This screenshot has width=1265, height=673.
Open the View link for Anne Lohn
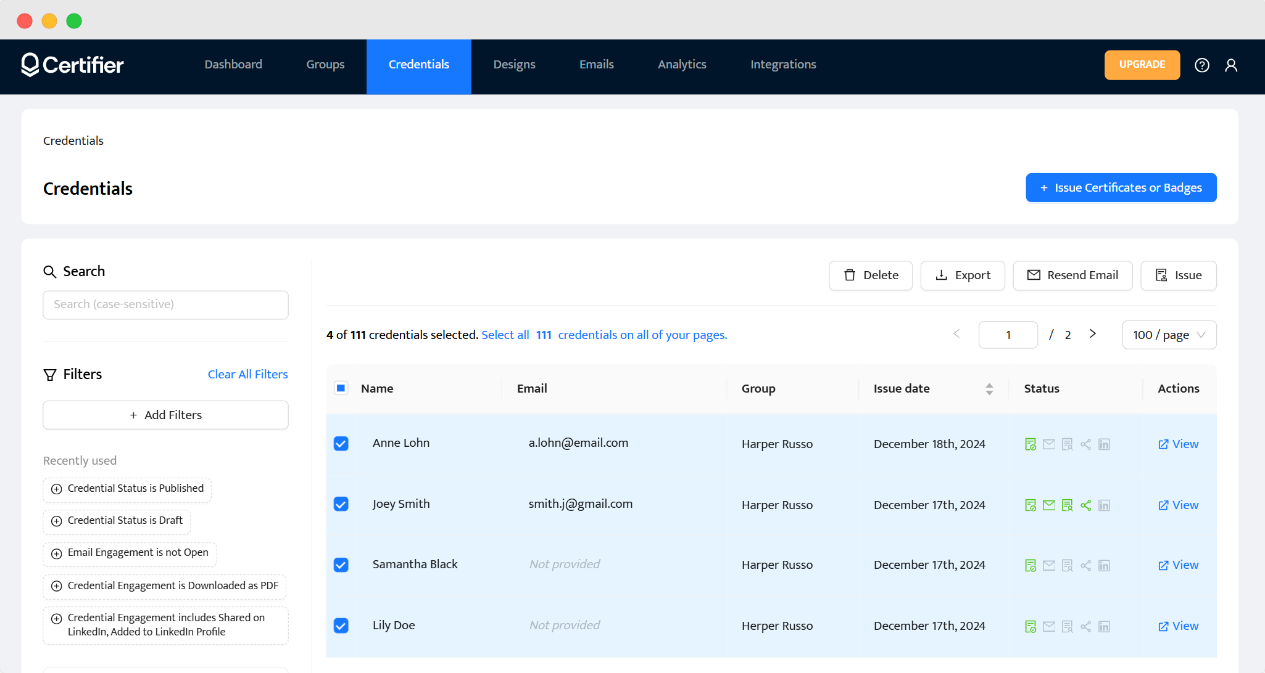1178,444
